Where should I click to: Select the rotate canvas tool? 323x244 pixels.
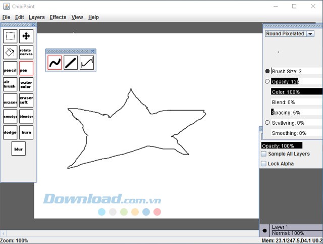point(26,52)
